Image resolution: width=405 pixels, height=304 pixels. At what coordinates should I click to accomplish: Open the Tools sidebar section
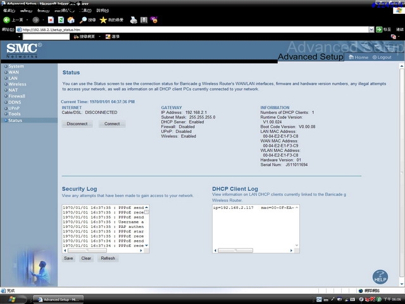(14, 114)
